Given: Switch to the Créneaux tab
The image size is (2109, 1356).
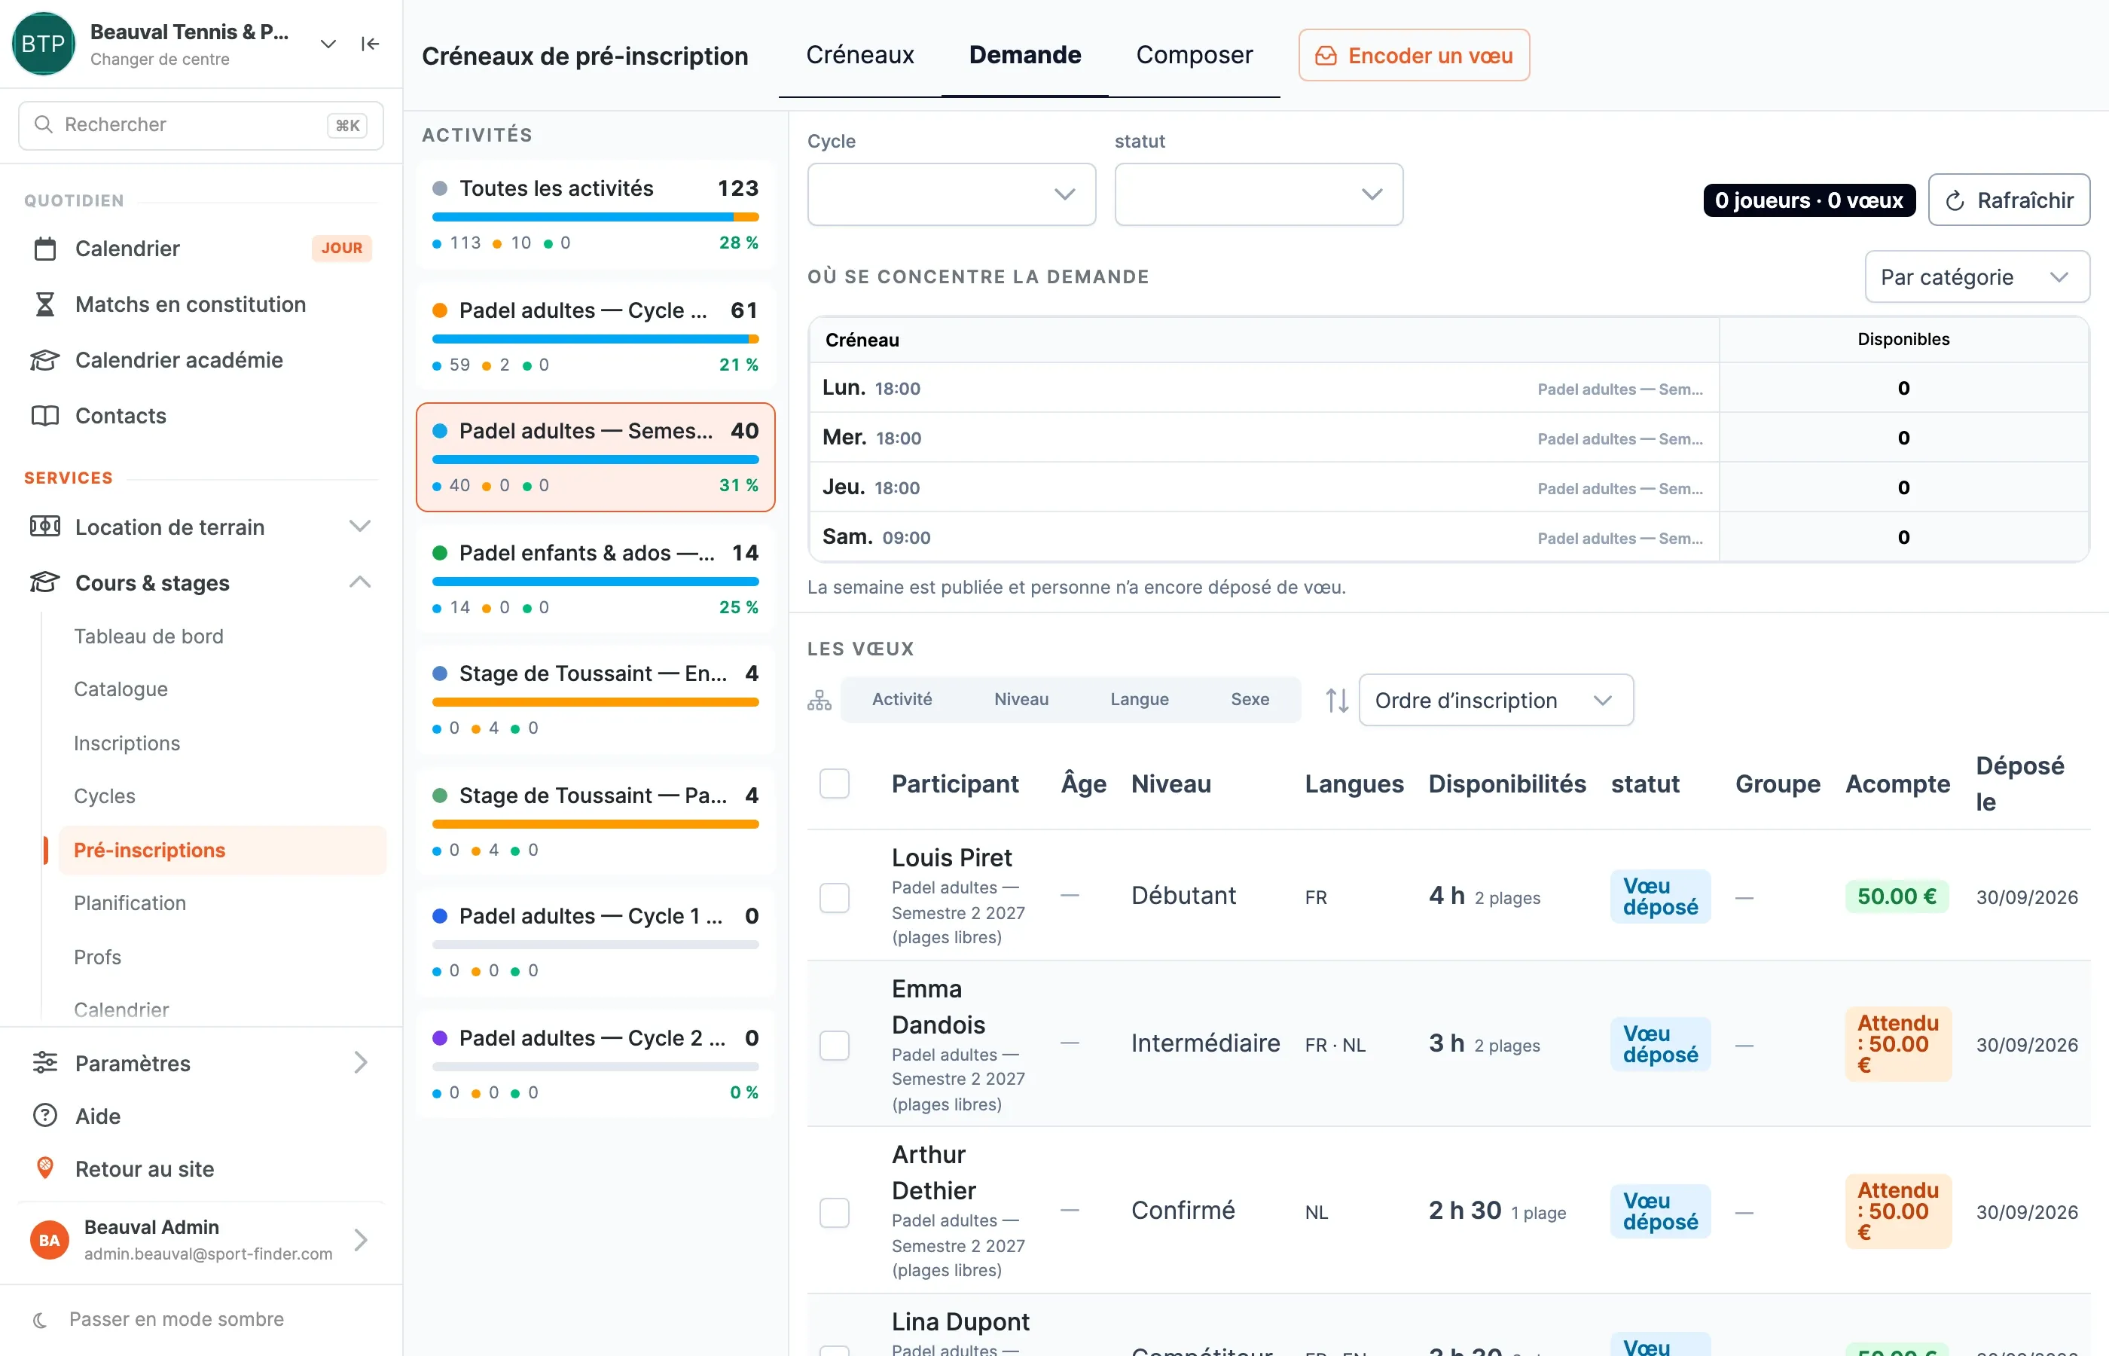Looking at the screenshot, I should point(860,56).
